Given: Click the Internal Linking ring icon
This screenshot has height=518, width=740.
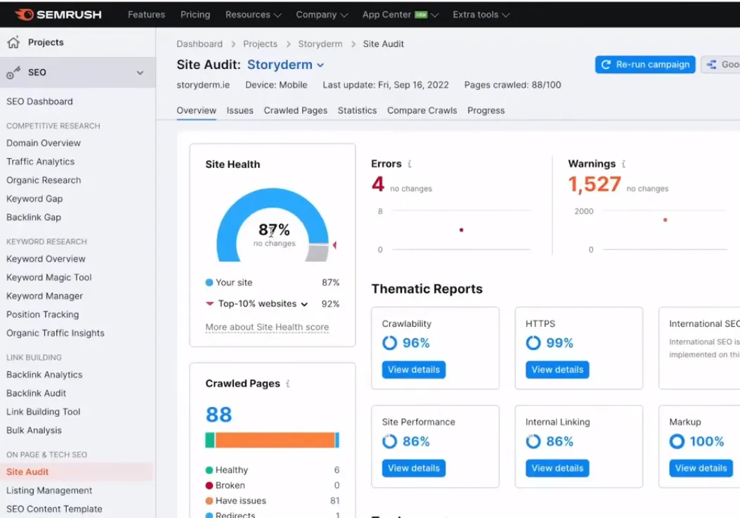Looking at the screenshot, I should coord(533,441).
